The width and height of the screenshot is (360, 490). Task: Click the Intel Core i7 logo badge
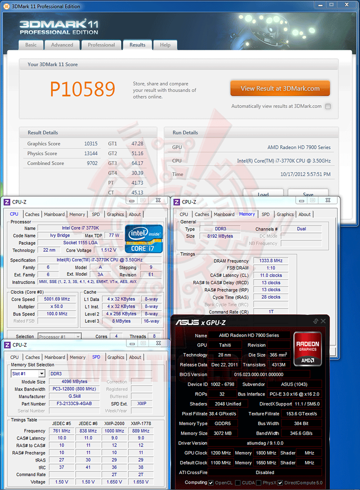pos(144,239)
